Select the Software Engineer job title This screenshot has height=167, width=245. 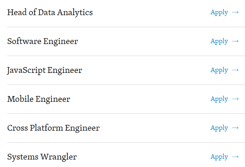coord(42,41)
